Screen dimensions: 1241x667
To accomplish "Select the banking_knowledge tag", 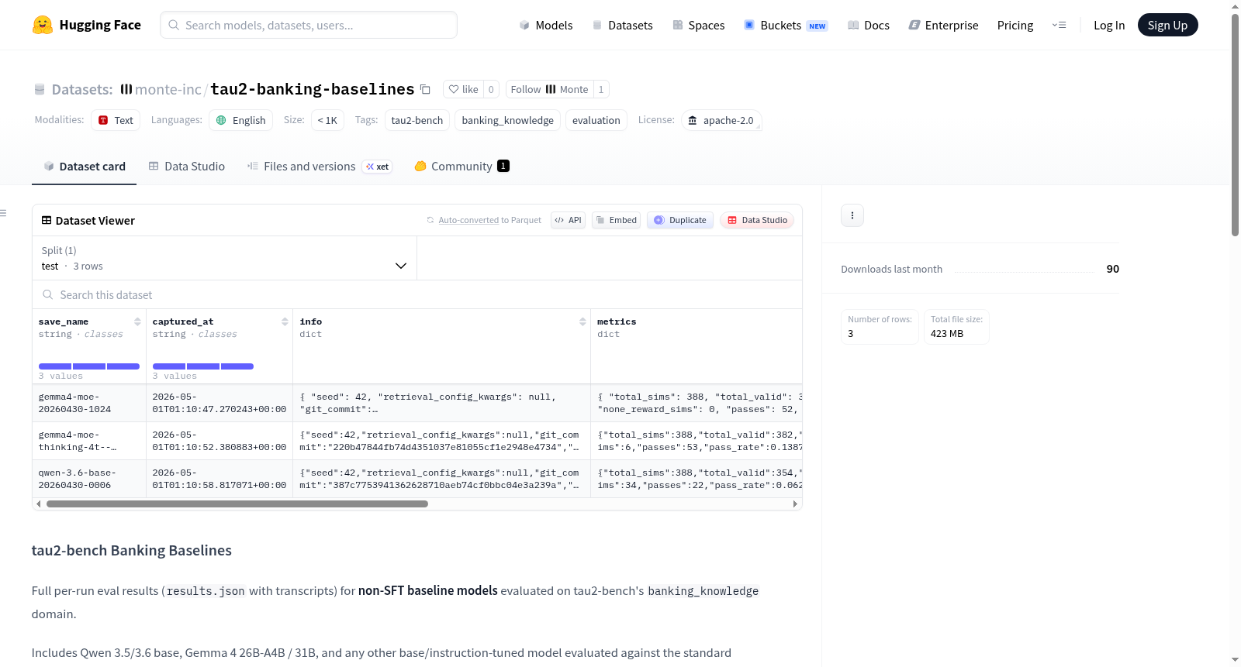I will (x=508, y=120).
